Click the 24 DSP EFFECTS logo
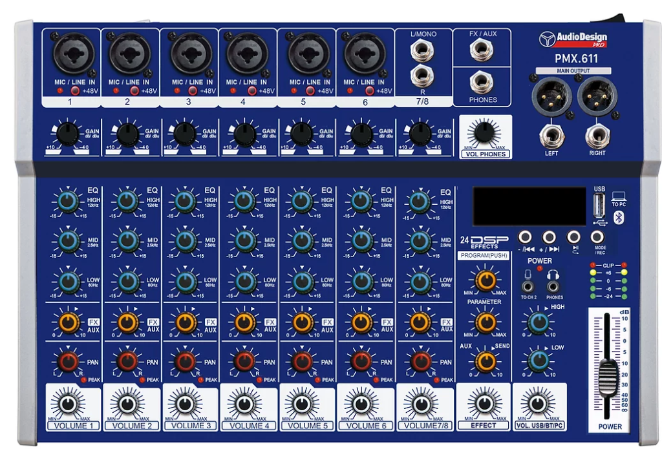Image resolution: width=662 pixels, height=460 pixels. [x=486, y=240]
